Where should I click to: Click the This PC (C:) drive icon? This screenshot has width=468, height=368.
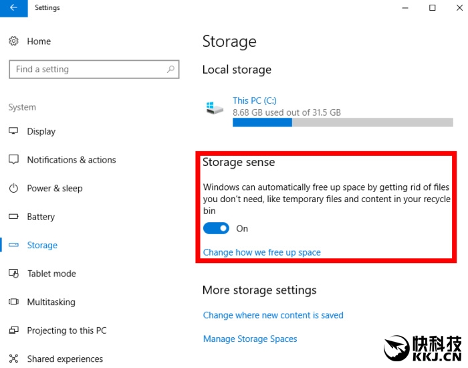(215, 107)
